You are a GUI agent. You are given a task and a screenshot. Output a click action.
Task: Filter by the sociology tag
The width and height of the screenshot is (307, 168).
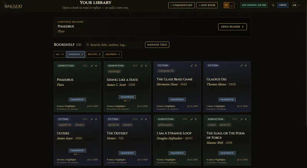coord(114,71)
